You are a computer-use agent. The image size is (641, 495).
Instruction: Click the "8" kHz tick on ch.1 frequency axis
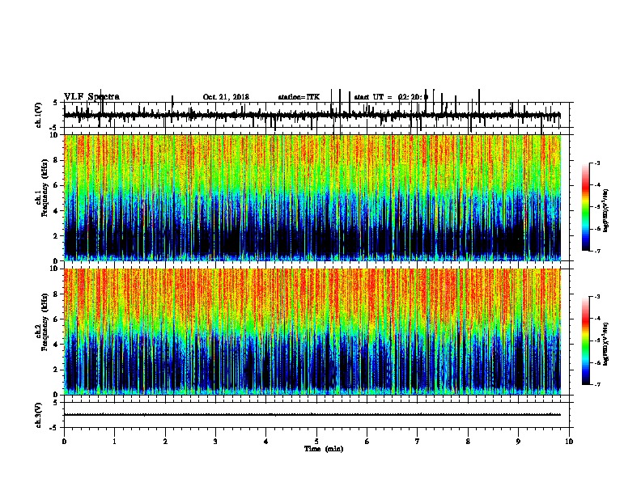[57, 160]
